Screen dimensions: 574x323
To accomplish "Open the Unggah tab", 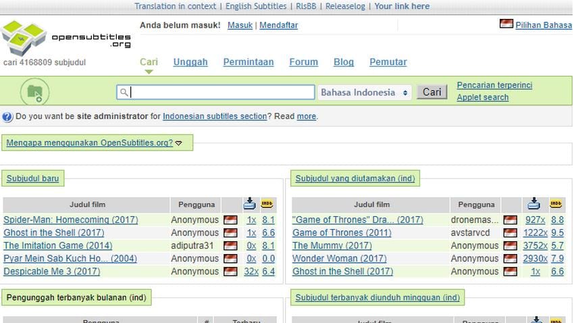I will pyautogui.click(x=190, y=62).
